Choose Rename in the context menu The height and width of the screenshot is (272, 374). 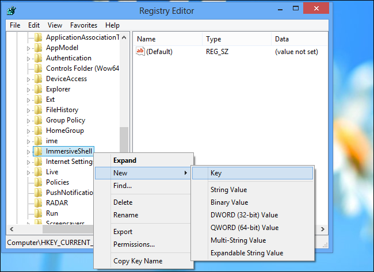pyautogui.click(x=144, y=215)
